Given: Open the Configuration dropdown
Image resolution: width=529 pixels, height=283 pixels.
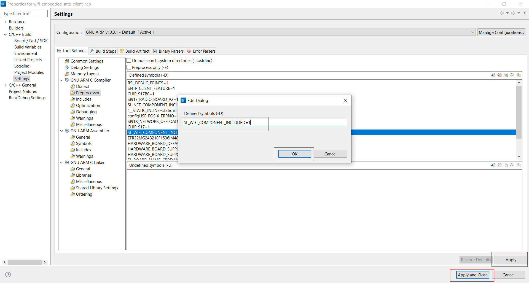Looking at the screenshot, I should point(472,32).
